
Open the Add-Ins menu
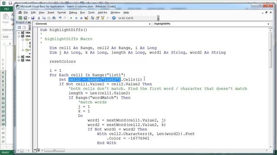point(103,12)
